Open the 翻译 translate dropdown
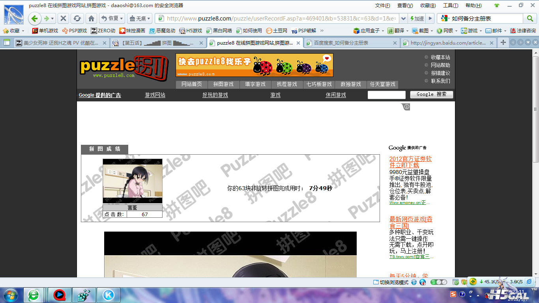The image size is (539, 303). click(x=397, y=30)
